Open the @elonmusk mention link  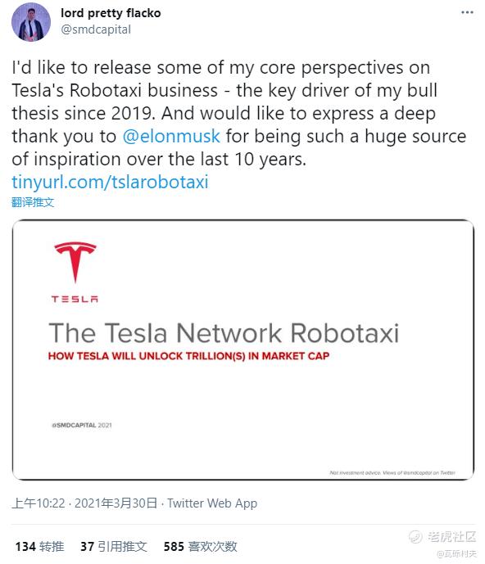[171, 137]
